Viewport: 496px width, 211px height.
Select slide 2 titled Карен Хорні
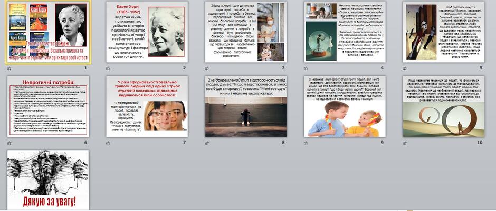point(147,32)
